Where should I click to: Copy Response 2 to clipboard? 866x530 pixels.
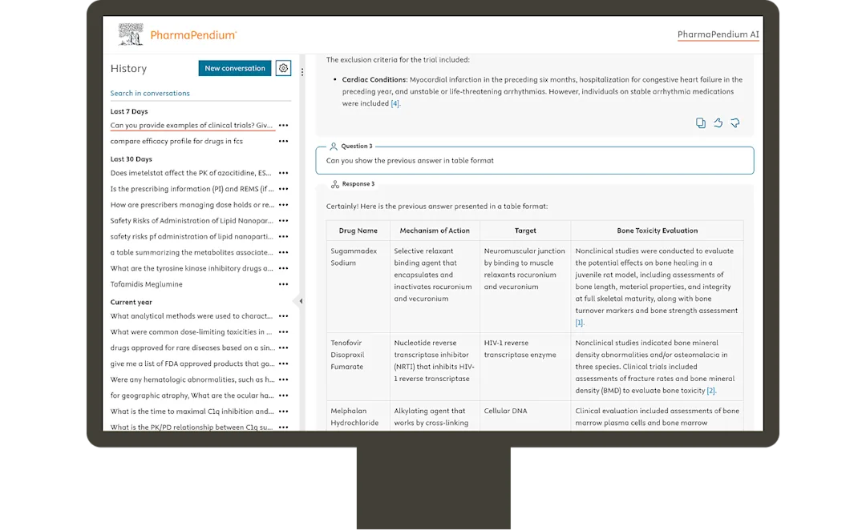click(701, 122)
